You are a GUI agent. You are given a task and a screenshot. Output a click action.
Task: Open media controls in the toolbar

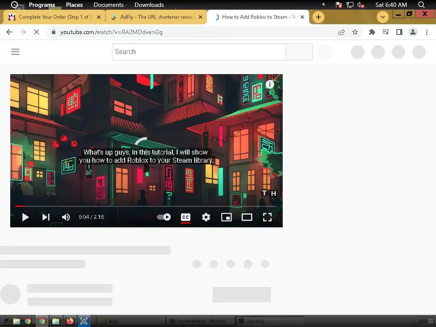point(386,32)
